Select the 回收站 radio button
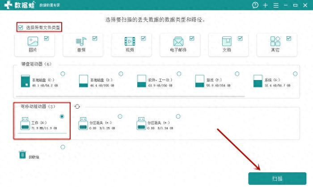 click(x=63, y=147)
